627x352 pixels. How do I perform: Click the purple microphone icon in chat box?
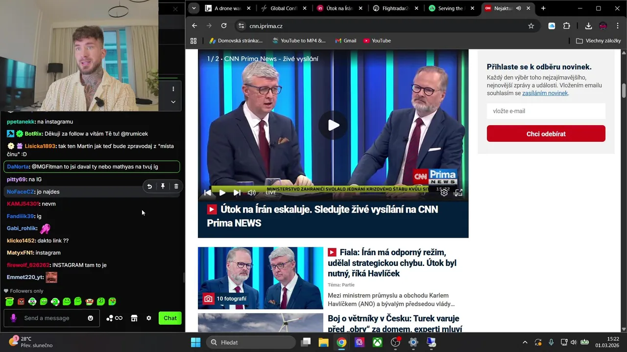pos(13,318)
